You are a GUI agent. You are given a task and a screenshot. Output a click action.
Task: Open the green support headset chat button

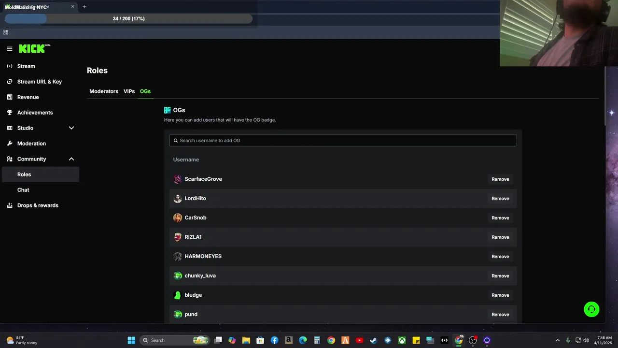pos(591,309)
